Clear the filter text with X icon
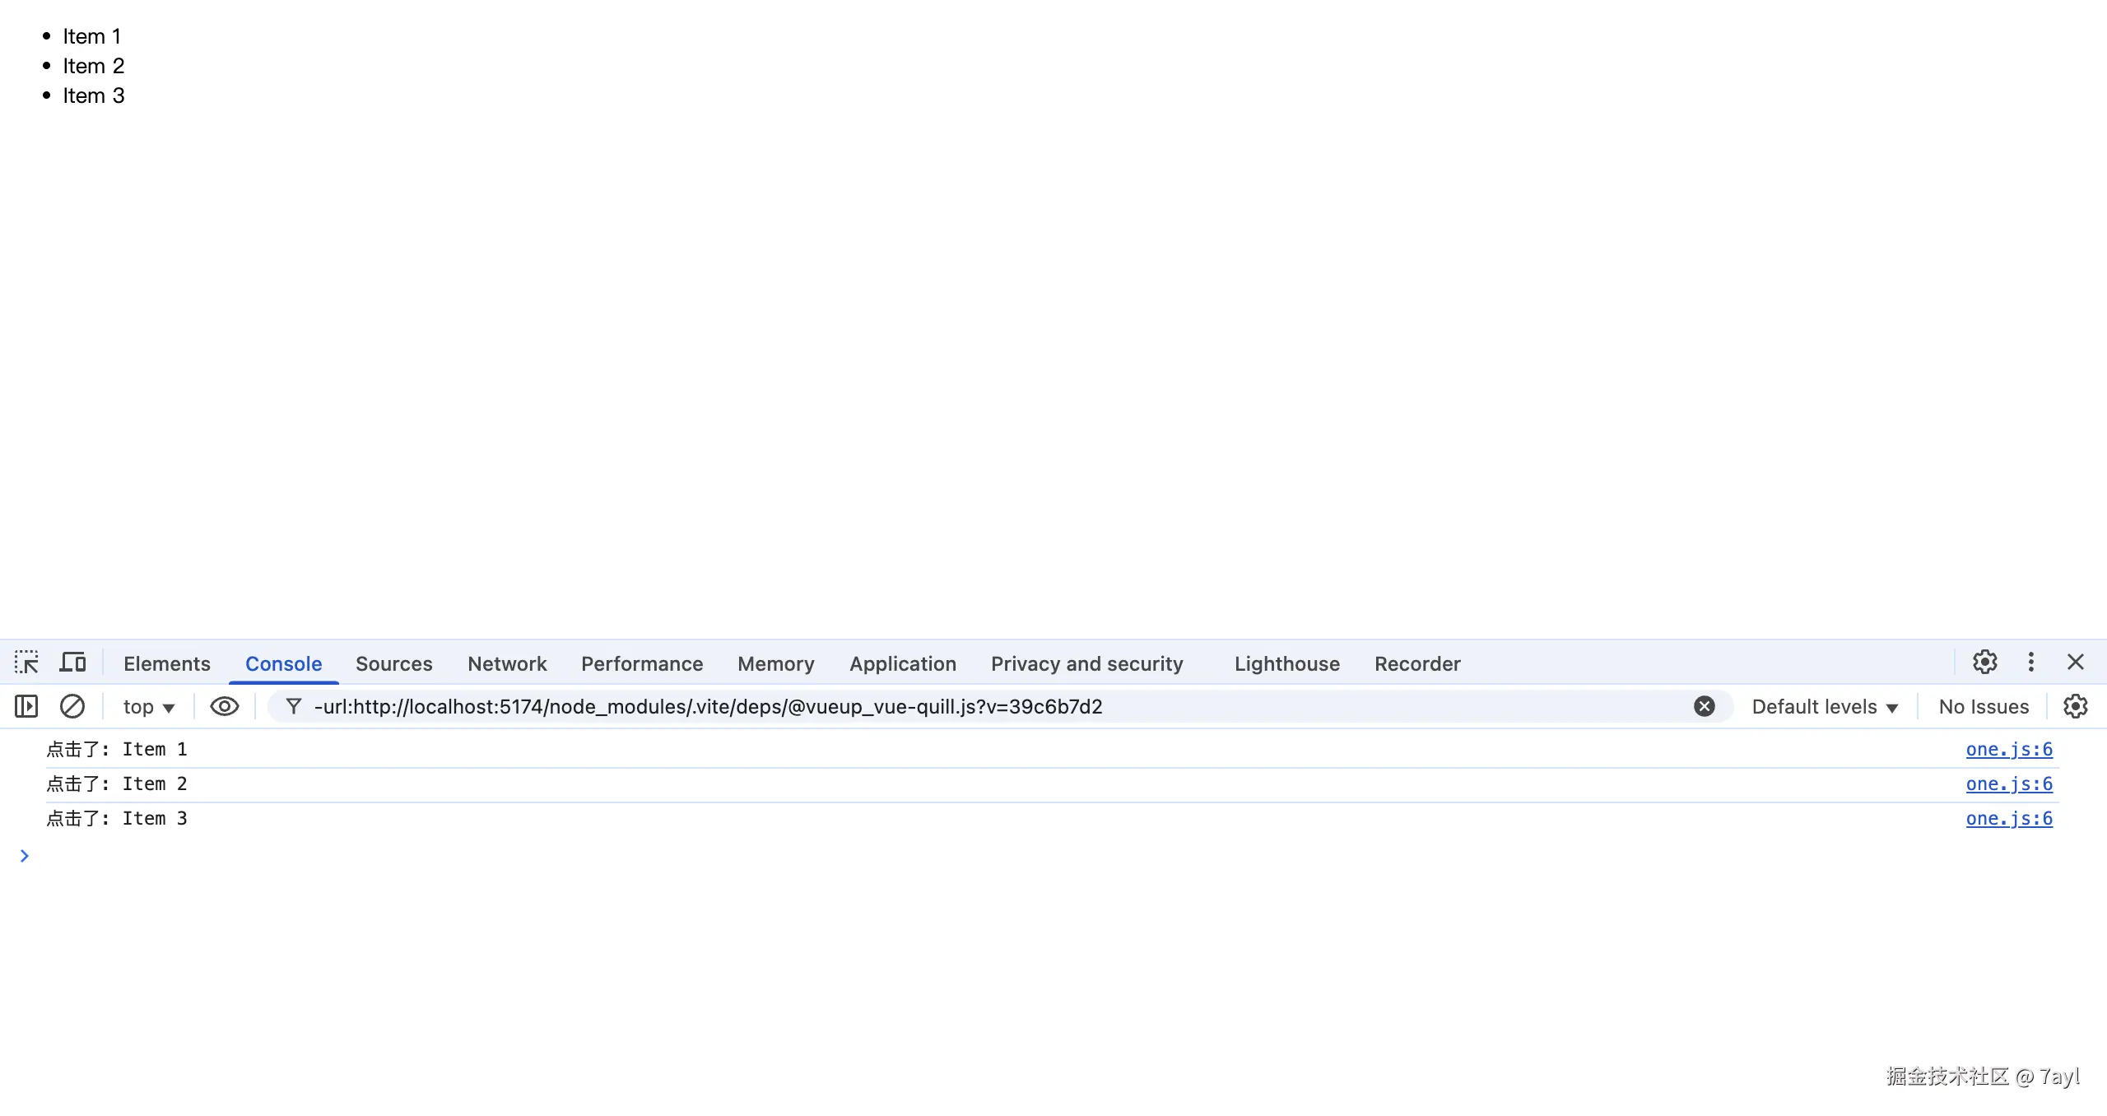Viewport: 2107px width, 1116px height. 1704,706
